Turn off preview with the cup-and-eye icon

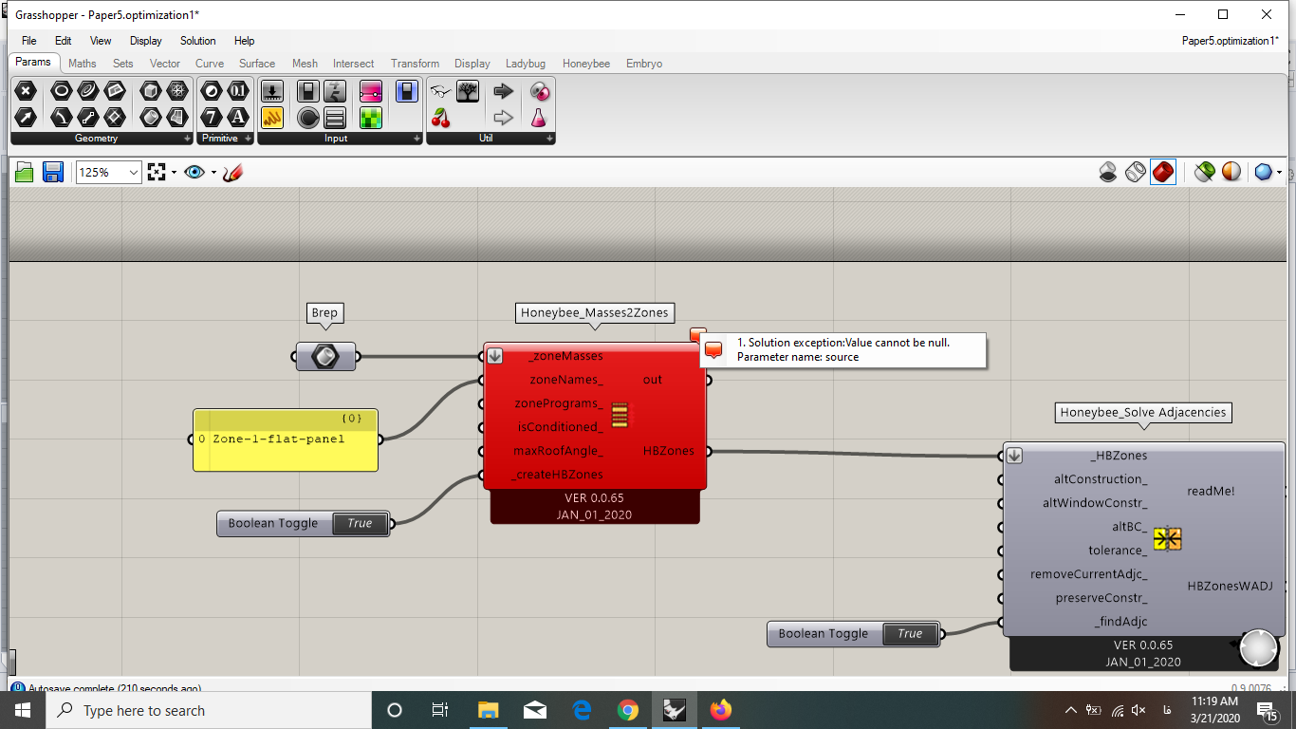click(x=1108, y=172)
